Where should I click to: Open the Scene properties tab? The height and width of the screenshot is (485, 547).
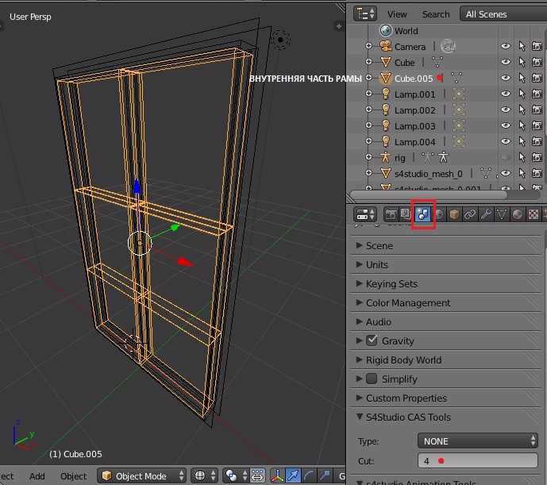click(422, 214)
